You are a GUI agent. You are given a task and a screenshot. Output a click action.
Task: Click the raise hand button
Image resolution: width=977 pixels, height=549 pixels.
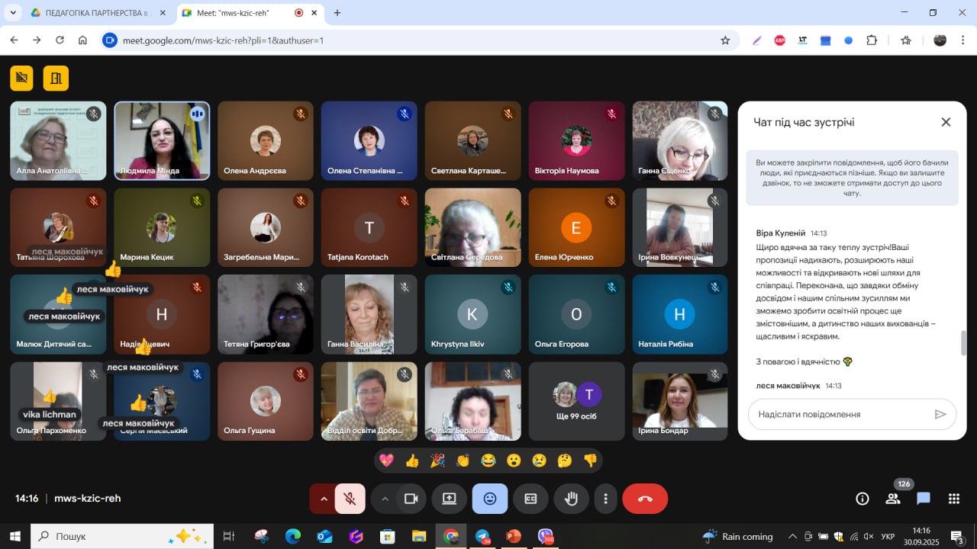click(571, 499)
